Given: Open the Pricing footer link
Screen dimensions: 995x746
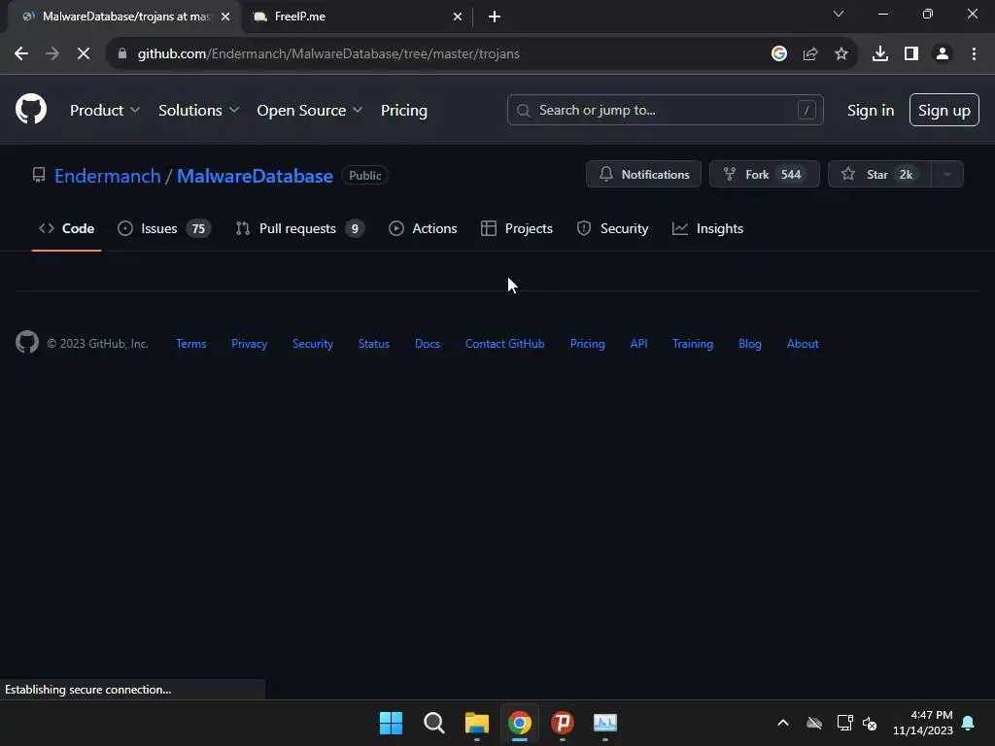Looking at the screenshot, I should click(x=587, y=344).
